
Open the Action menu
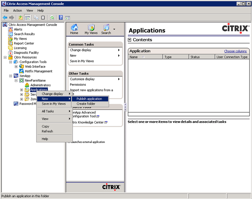[x=17, y=10]
